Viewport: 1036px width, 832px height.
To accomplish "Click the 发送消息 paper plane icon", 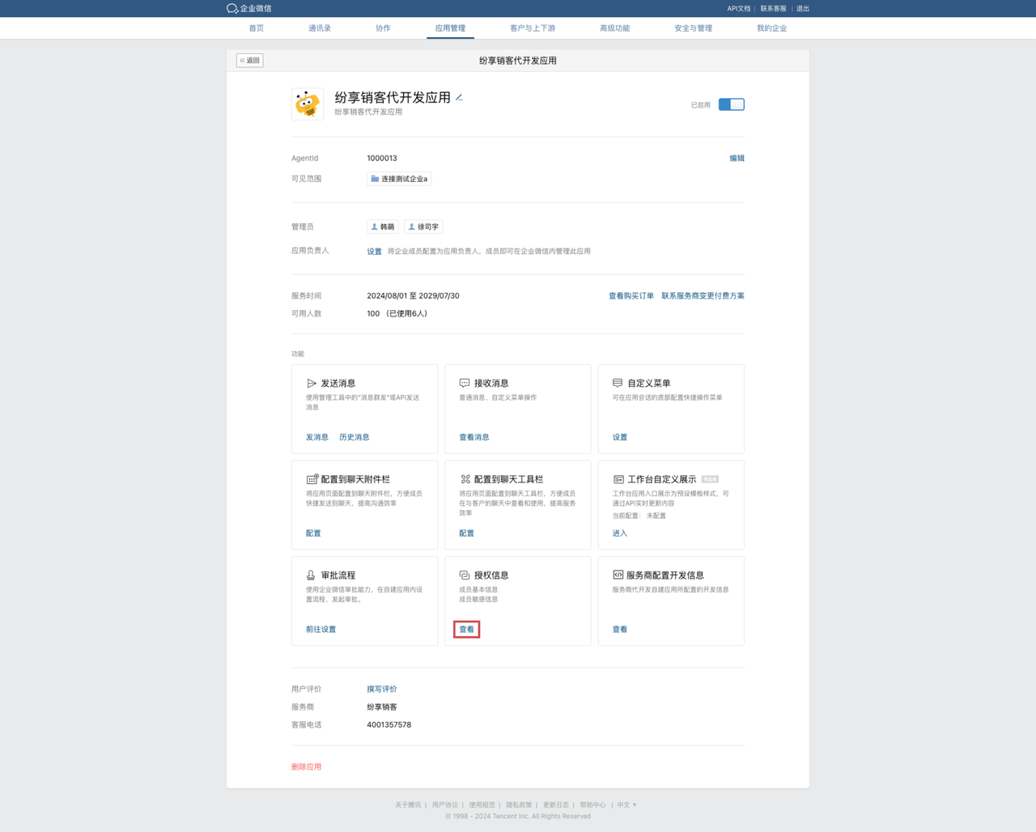I will click(x=312, y=383).
